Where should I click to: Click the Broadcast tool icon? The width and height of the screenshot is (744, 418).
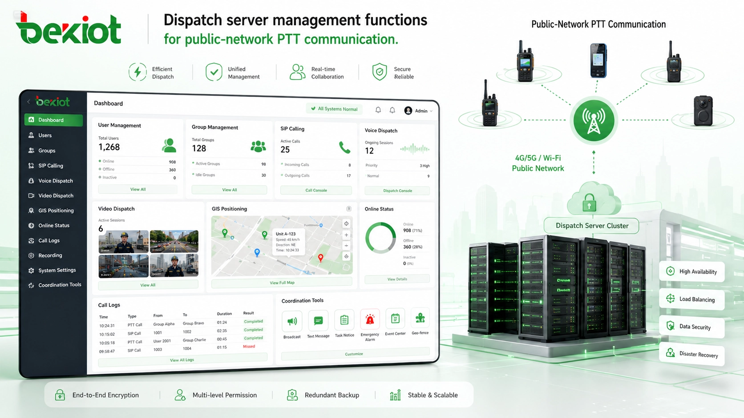click(x=292, y=321)
